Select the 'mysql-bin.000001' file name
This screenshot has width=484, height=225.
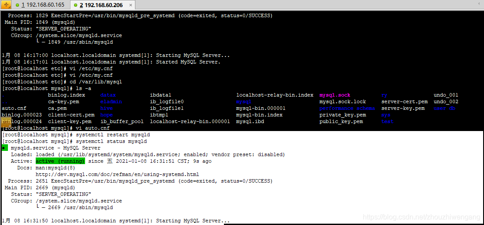click(x=261, y=108)
